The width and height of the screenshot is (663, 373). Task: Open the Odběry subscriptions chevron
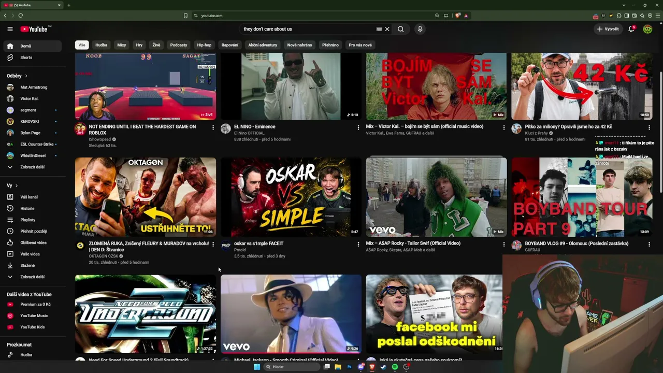click(26, 76)
